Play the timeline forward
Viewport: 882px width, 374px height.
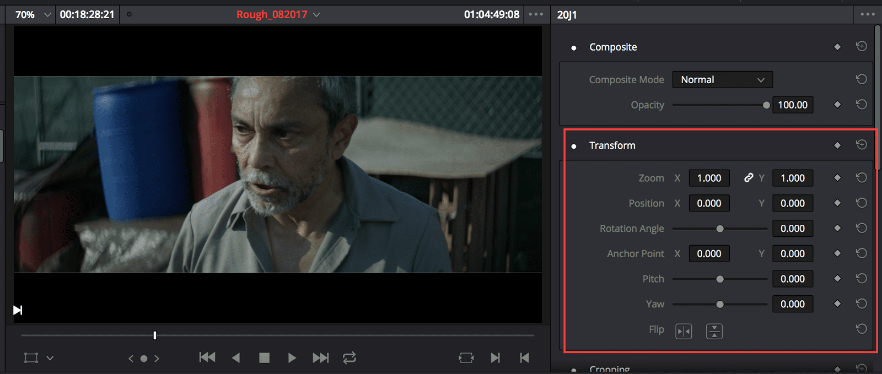tap(292, 358)
